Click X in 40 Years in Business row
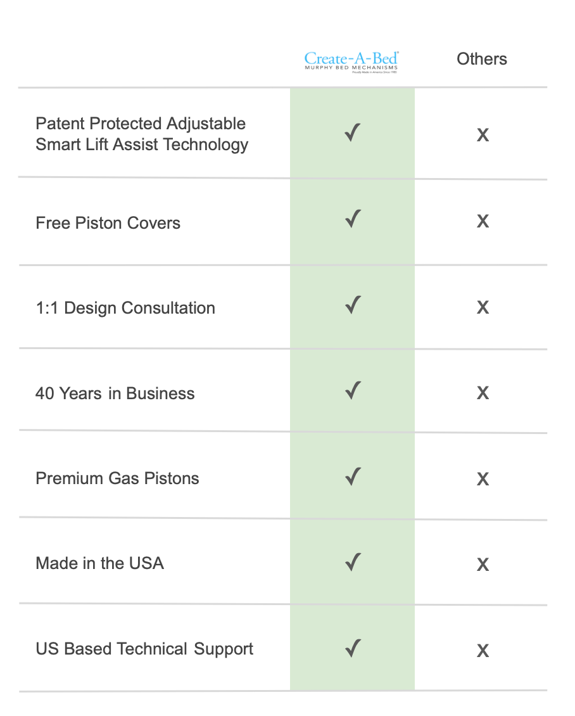The height and width of the screenshot is (716, 575). tap(483, 393)
